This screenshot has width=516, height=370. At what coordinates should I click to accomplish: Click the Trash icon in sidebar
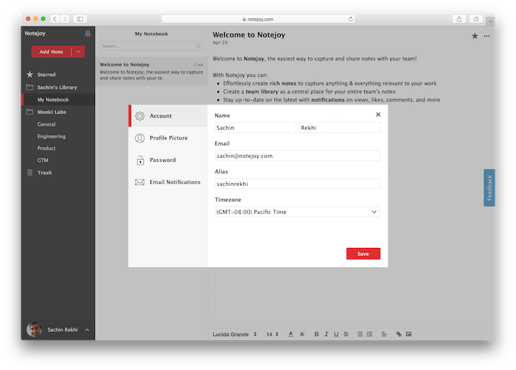(x=29, y=172)
